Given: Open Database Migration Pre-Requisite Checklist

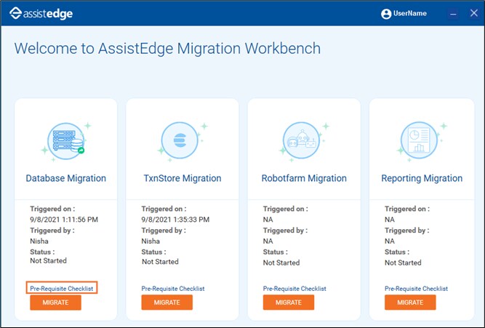Looking at the screenshot, I should point(62,289).
